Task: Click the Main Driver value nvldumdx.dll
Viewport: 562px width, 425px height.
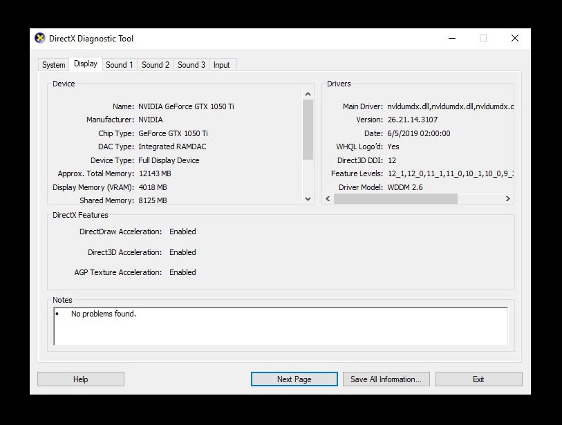Action: point(450,106)
